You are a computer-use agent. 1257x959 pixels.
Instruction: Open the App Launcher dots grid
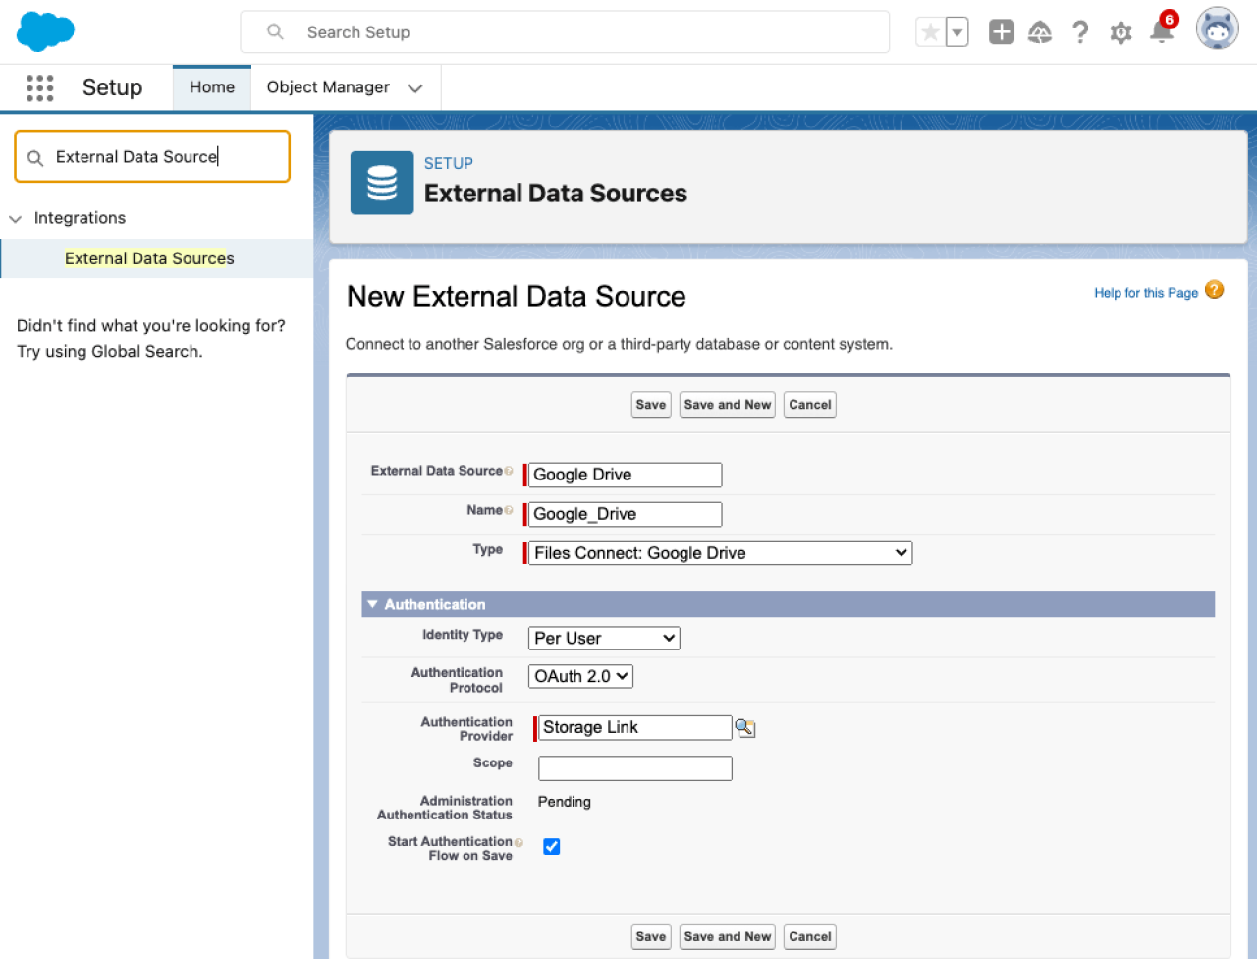39,87
